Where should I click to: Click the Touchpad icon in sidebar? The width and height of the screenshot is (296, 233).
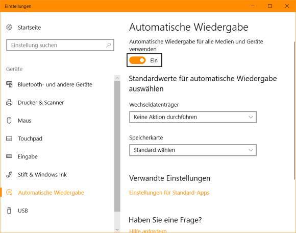[x=9, y=138]
